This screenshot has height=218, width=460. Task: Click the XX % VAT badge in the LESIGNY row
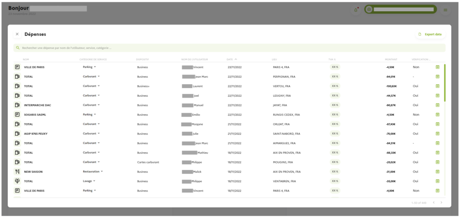(335, 95)
